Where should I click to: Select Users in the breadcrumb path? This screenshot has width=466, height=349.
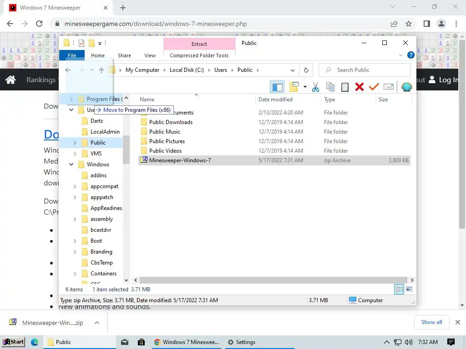pos(221,70)
